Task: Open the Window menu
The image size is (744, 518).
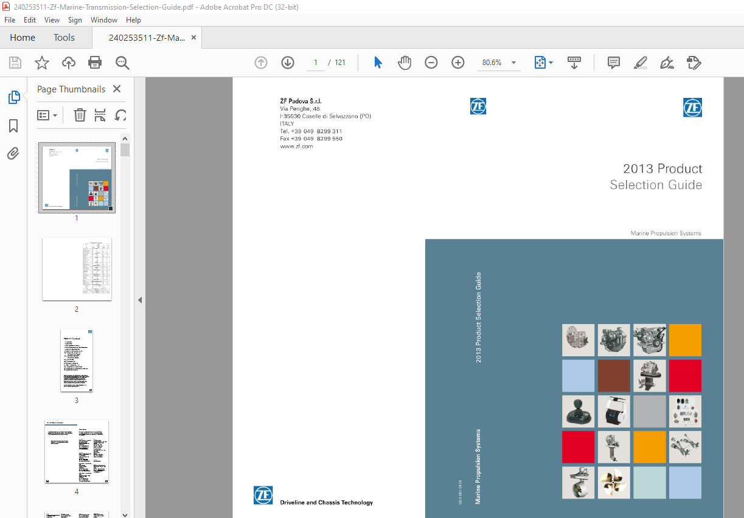Action: (x=104, y=20)
